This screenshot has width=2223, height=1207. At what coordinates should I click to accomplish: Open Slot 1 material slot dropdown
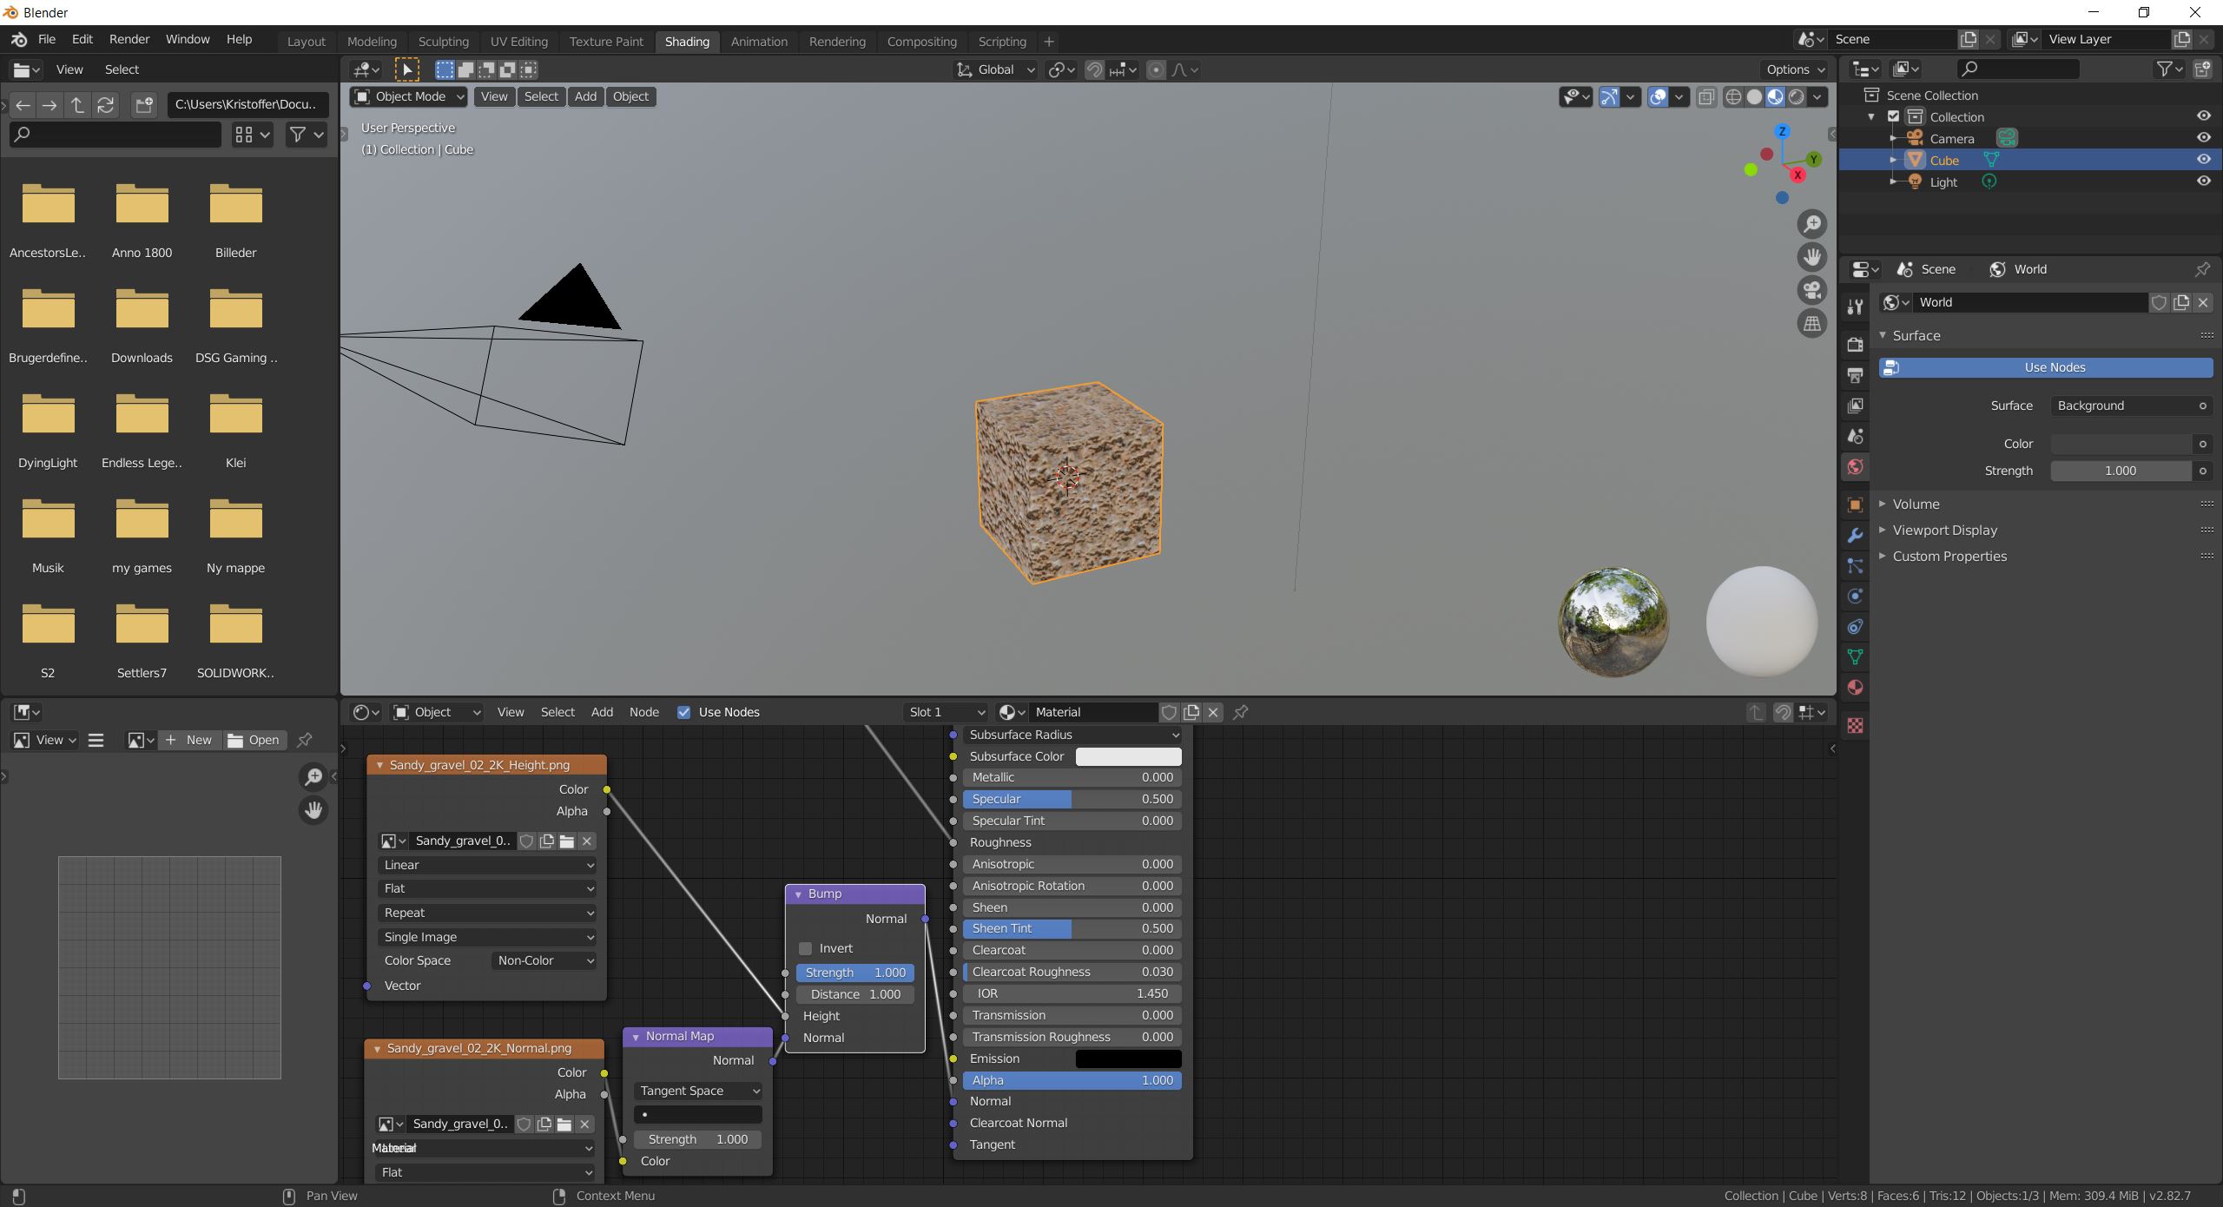[946, 712]
